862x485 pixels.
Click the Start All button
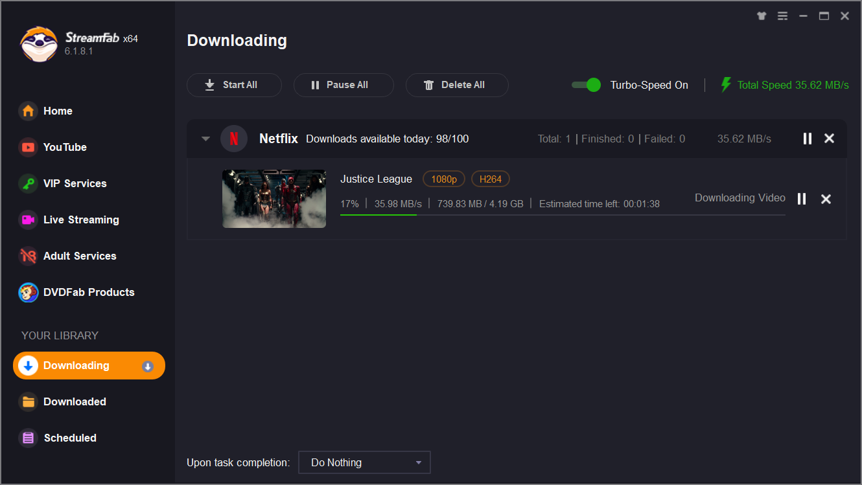point(234,85)
